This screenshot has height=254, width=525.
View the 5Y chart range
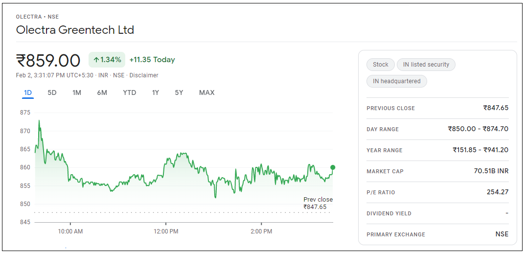click(179, 93)
